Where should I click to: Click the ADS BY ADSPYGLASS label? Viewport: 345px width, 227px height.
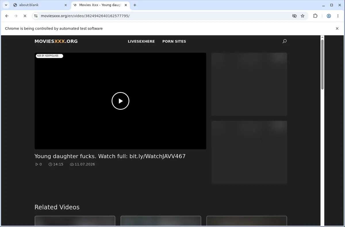click(x=49, y=56)
